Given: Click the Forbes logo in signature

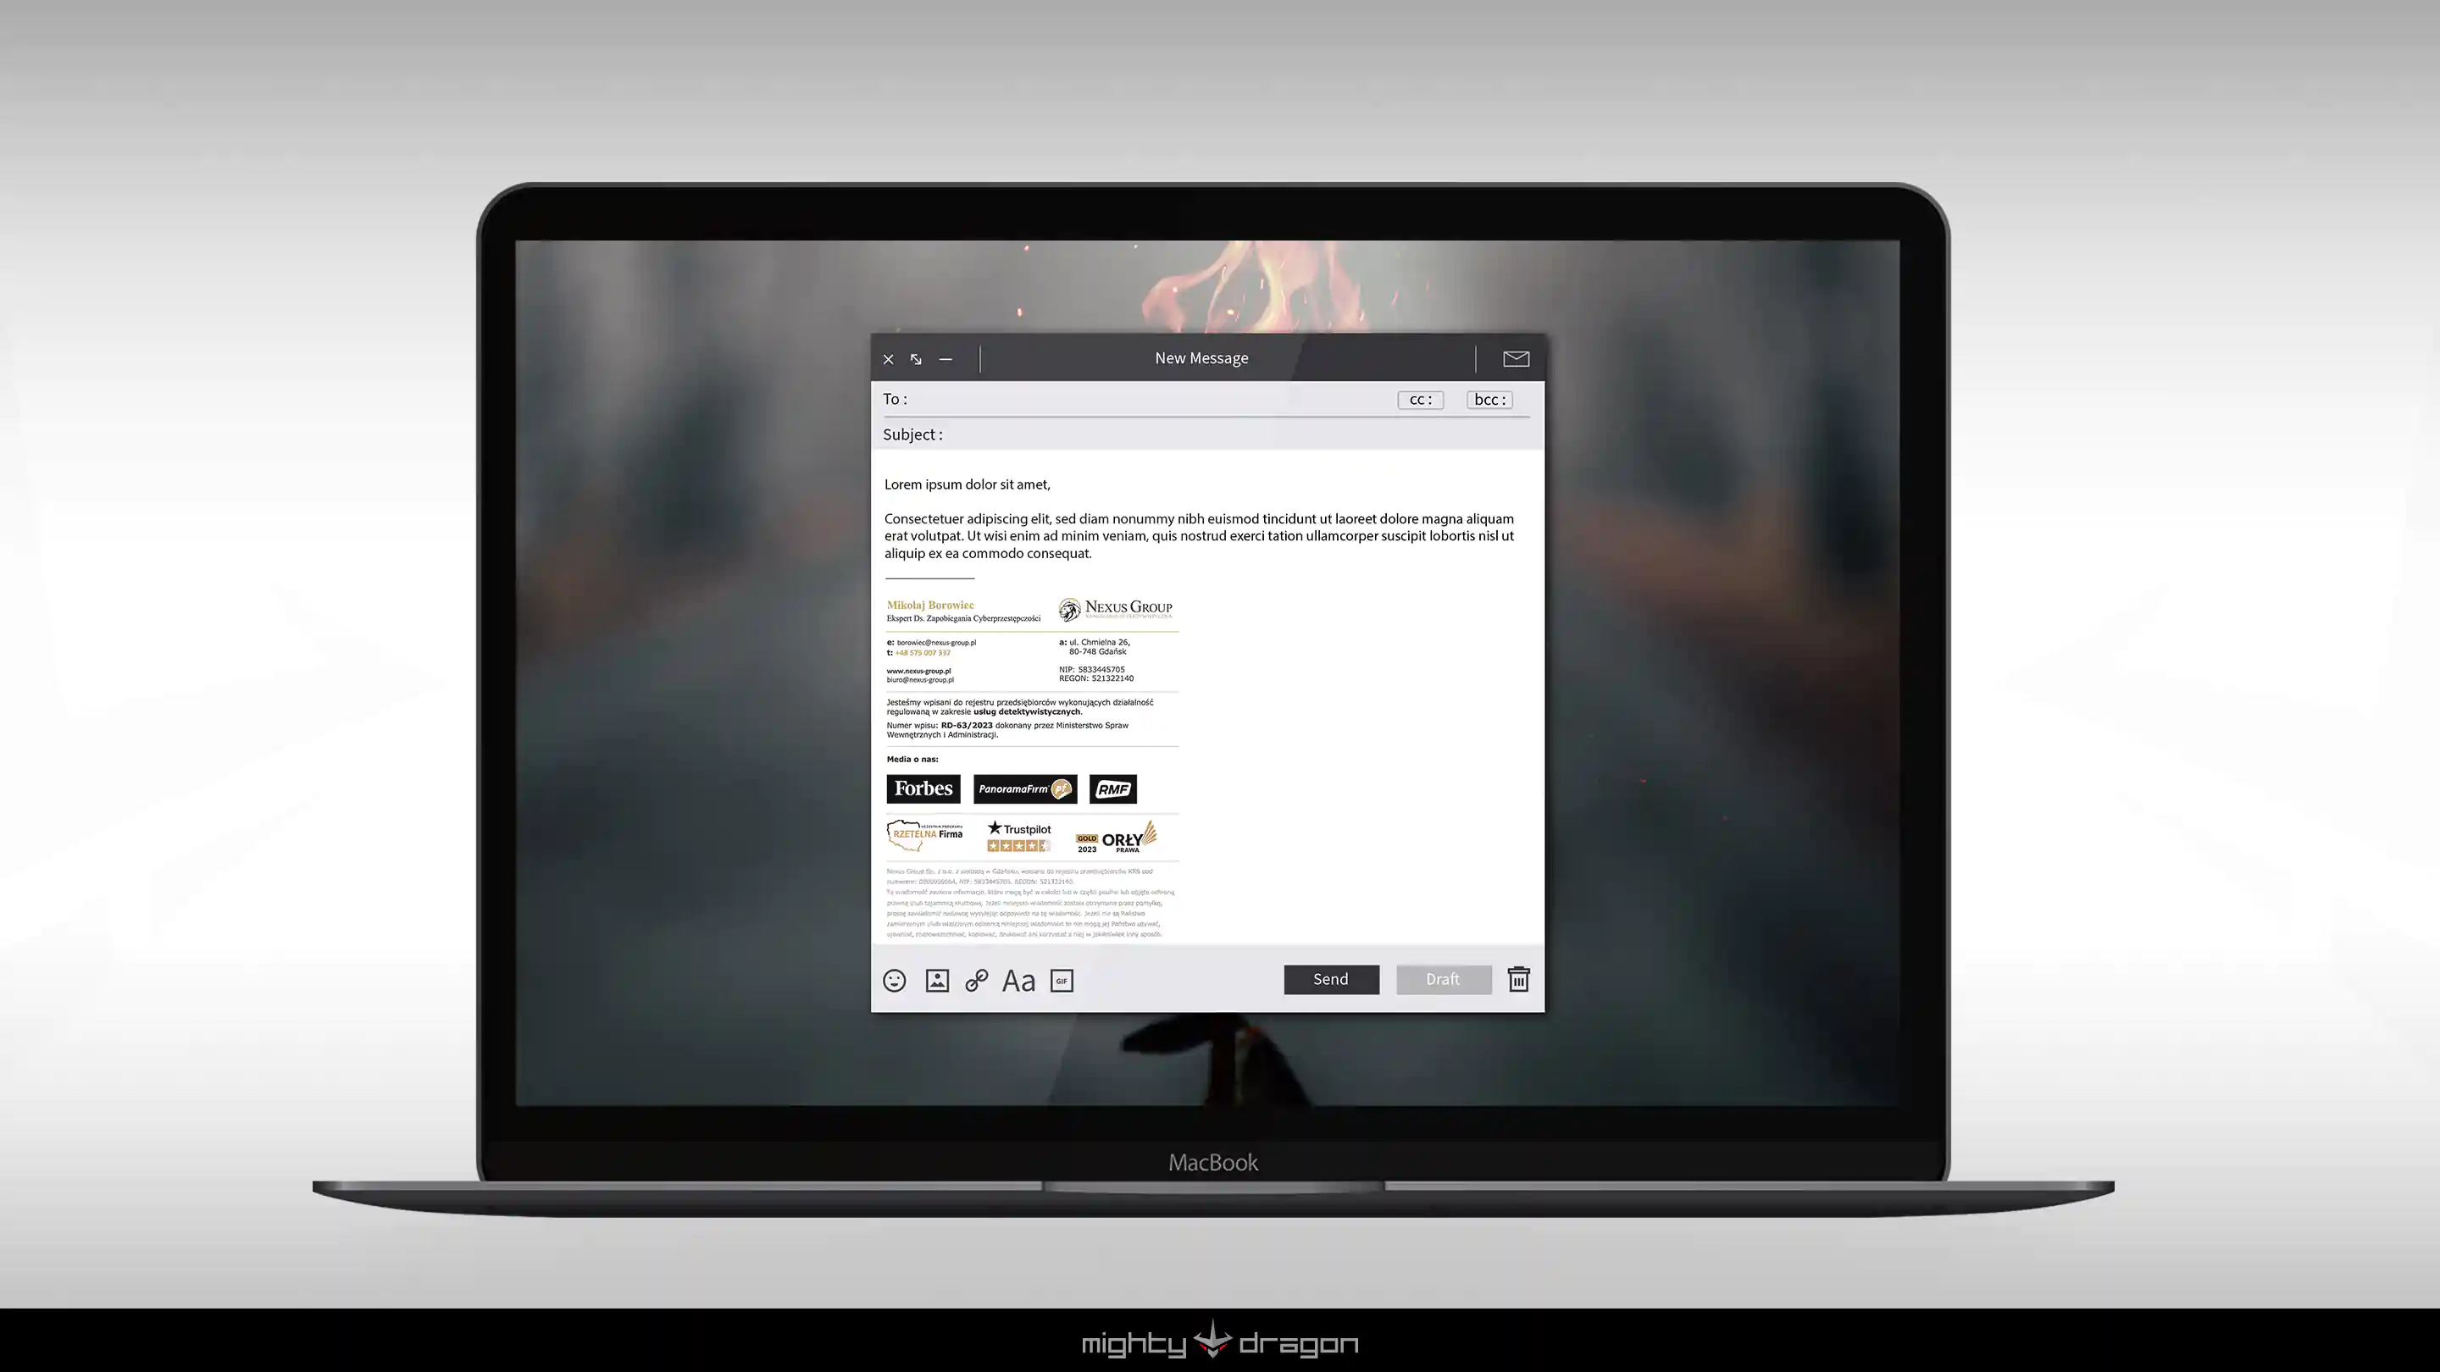Looking at the screenshot, I should (923, 788).
